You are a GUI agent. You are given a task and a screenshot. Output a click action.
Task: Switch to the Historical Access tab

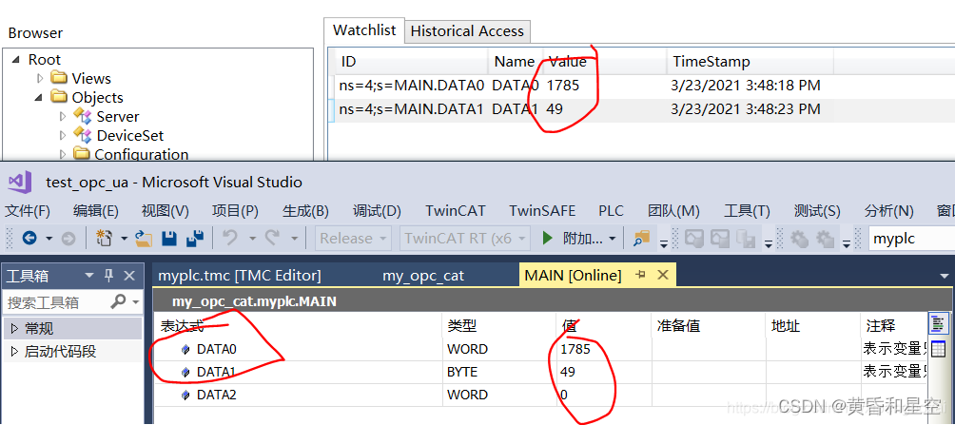[x=467, y=31]
